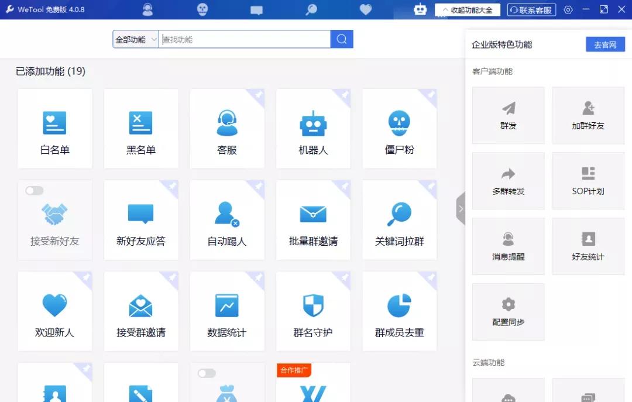
Task: Select the SOP计划 enterprise feature
Action: pos(588,180)
